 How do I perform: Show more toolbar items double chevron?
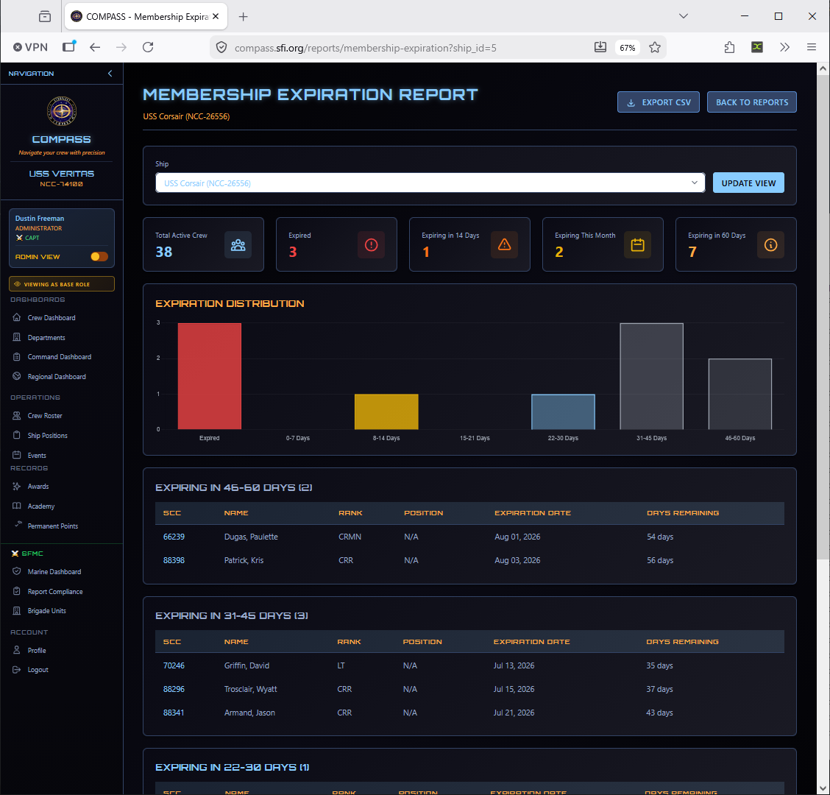784,47
